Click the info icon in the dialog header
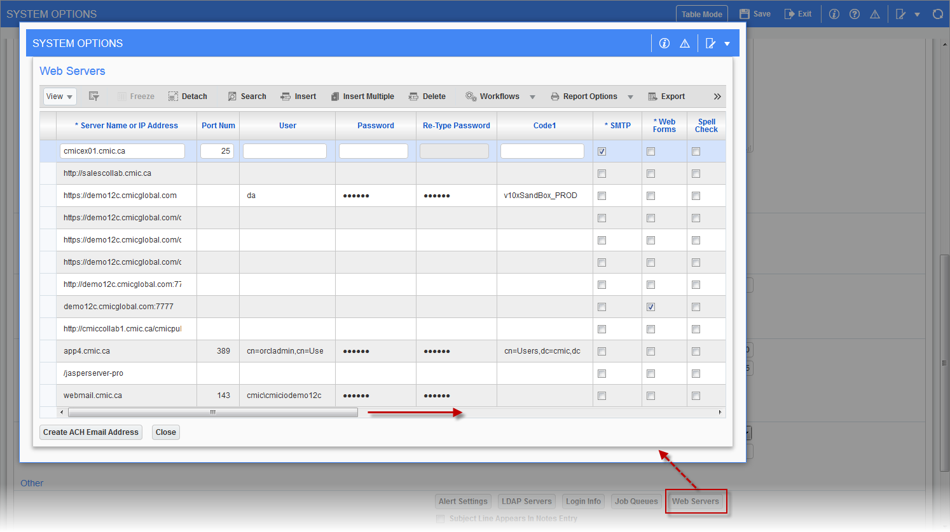Image resolution: width=950 pixels, height=532 pixels. tap(664, 43)
